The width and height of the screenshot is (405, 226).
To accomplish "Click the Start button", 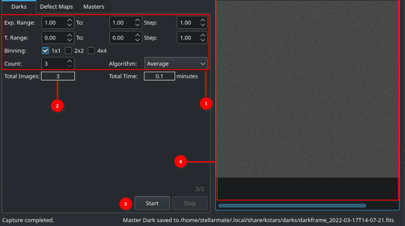I will pos(152,203).
